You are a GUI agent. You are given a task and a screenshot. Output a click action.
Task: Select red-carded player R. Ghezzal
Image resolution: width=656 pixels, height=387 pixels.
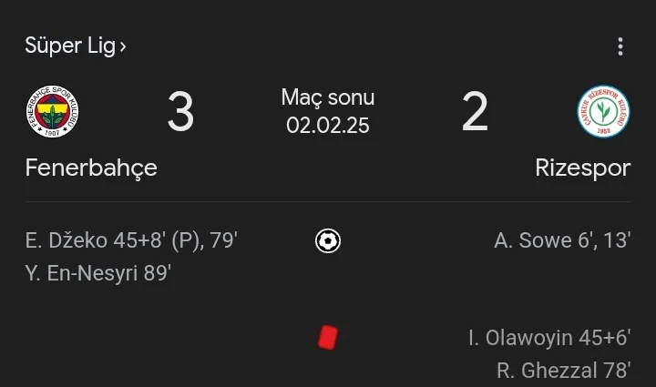tap(539, 371)
